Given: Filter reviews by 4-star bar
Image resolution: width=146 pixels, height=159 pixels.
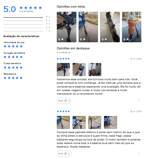Looking at the screenshot, I should pos(27,20).
